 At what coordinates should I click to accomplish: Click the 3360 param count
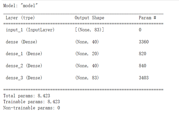(x=144, y=42)
